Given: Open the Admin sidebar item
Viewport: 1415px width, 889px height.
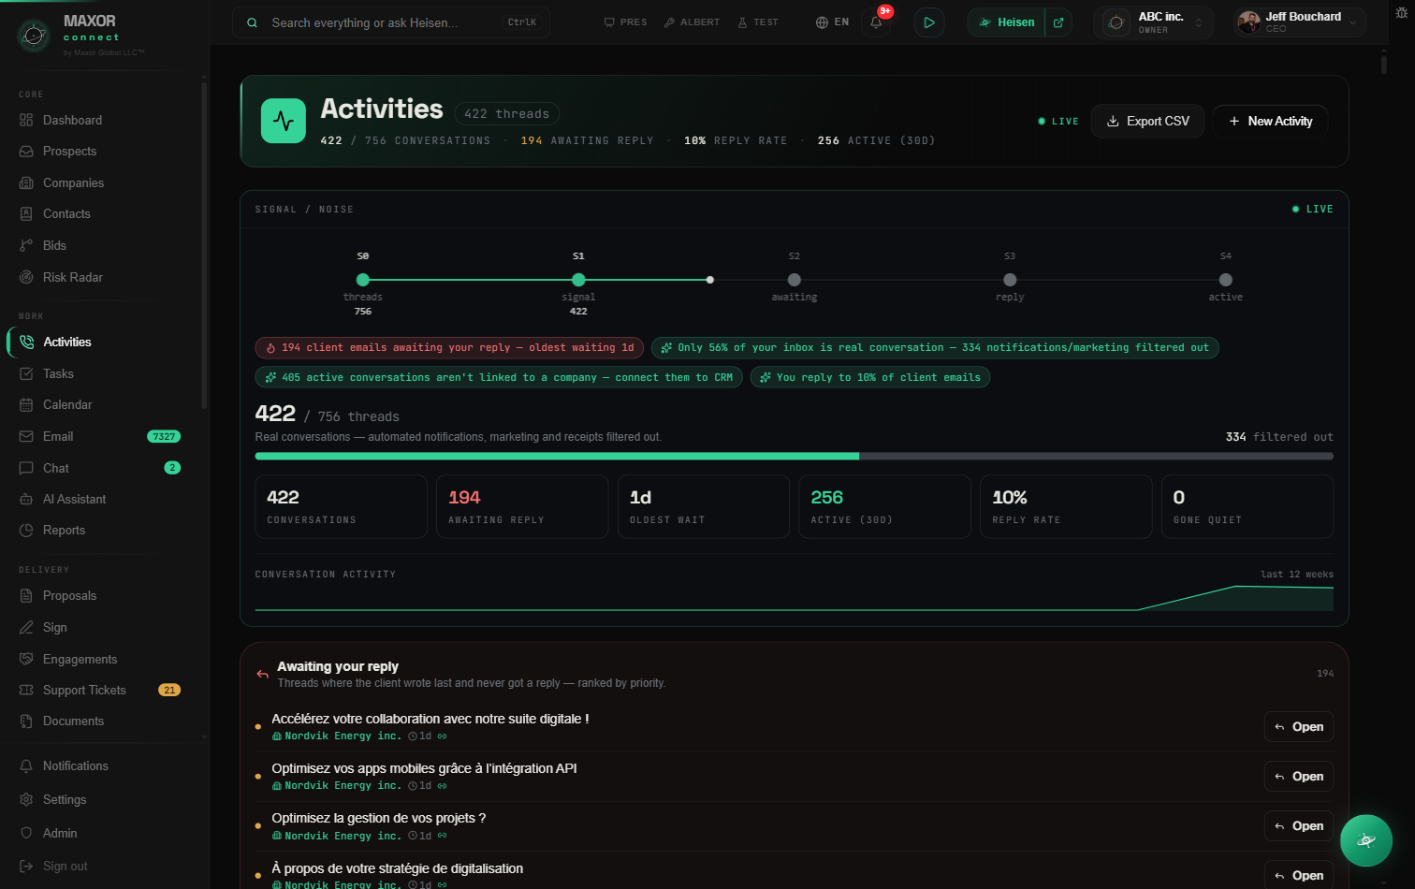Looking at the screenshot, I should tap(103, 833).
